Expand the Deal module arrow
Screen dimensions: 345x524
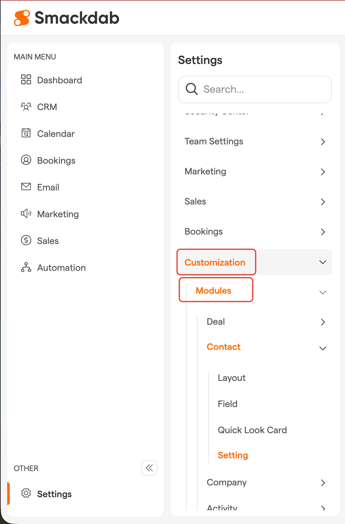click(x=322, y=322)
